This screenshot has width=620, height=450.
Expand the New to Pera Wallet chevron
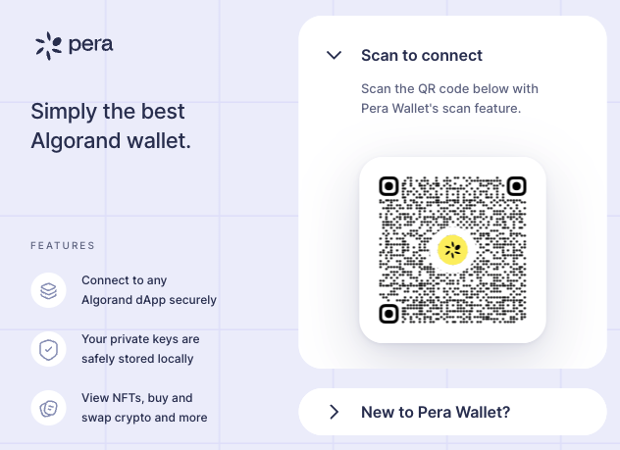pos(334,412)
